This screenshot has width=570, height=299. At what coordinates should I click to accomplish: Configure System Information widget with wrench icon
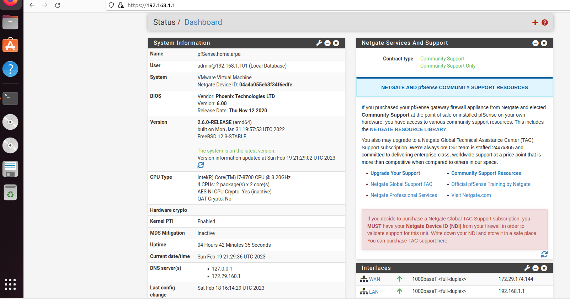pyautogui.click(x=319, y=43)
